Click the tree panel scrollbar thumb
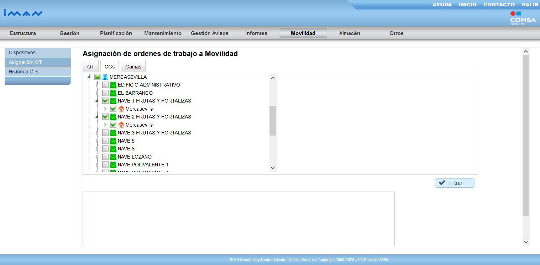The height and width of the screenshot is (265, 540). pyautogui.click(x=273, y=121)
